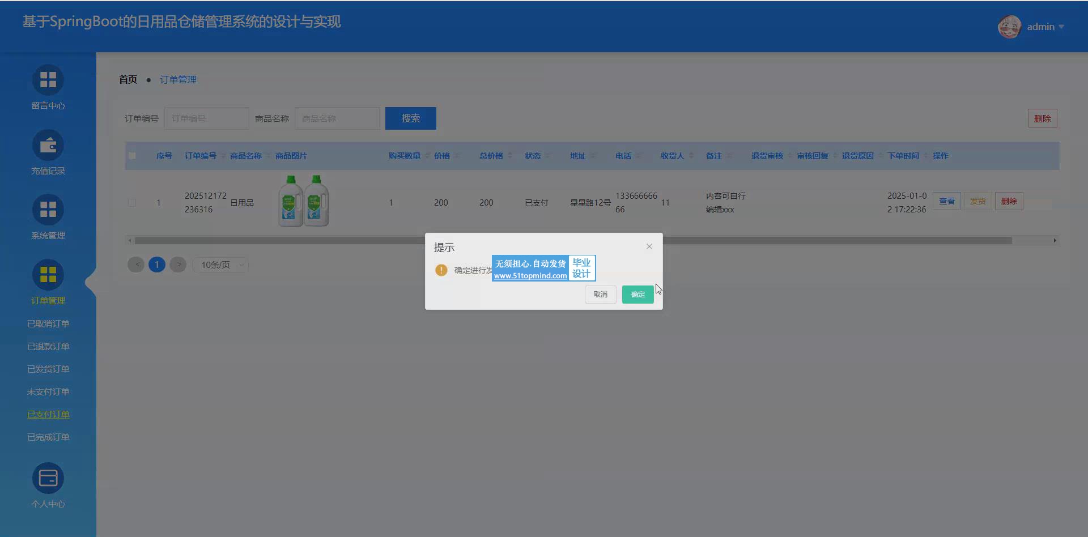Open the 留言中心 sidebar icon

pos(48,80)
